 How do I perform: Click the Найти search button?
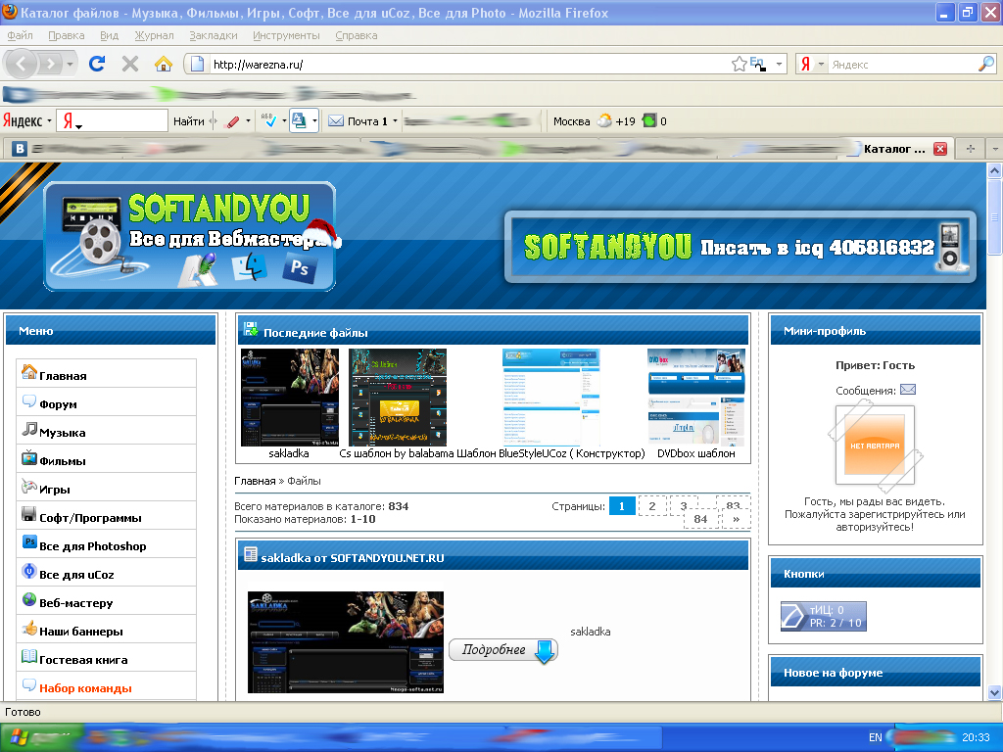[x=189, y=120]
